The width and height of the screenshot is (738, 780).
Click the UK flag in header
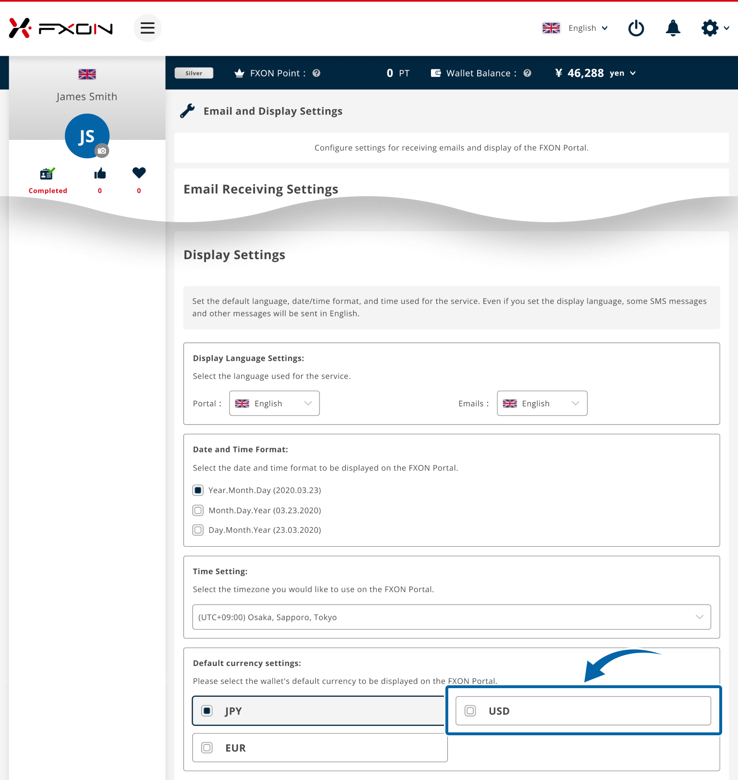pyautogui.click(x=551, y=28)
